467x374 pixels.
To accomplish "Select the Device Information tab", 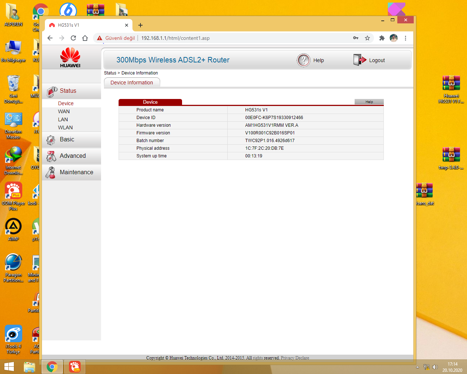I will (132, 83).
